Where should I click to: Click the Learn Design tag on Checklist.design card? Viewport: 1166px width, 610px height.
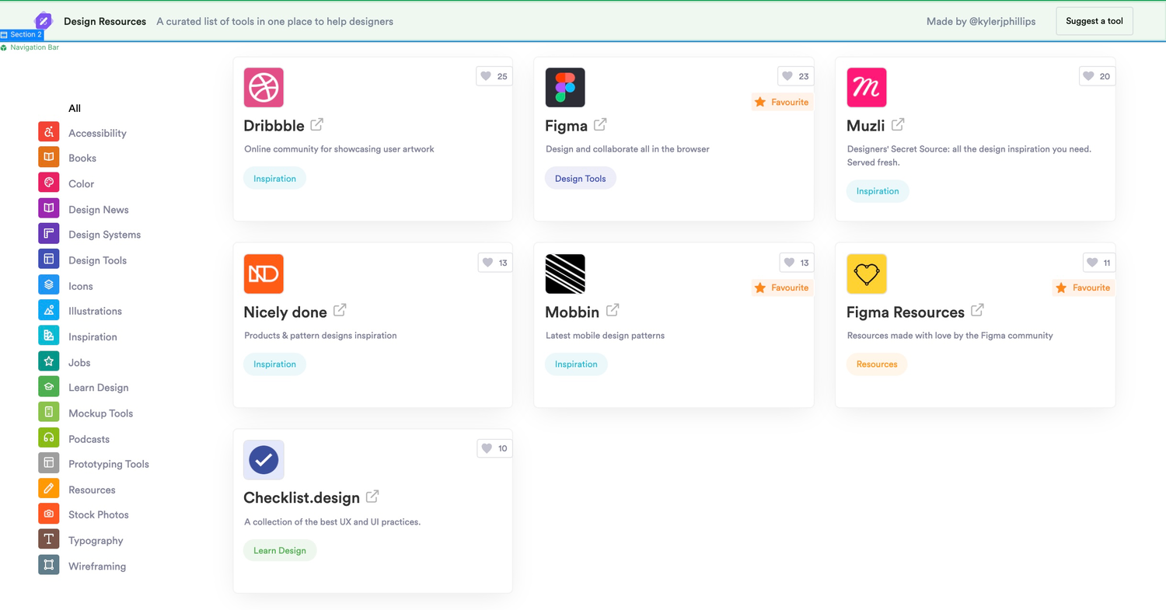click(280, 550)
